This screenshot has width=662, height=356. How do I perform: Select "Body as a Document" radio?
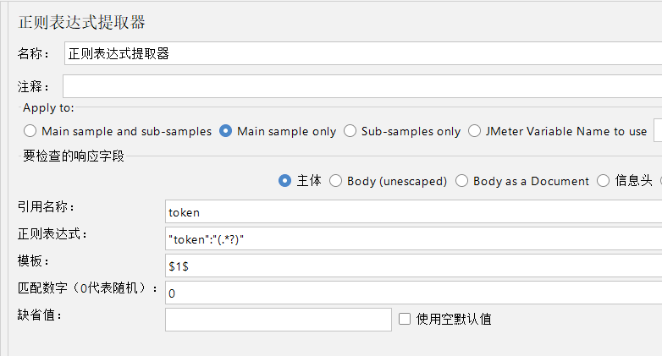coord(462,180)
